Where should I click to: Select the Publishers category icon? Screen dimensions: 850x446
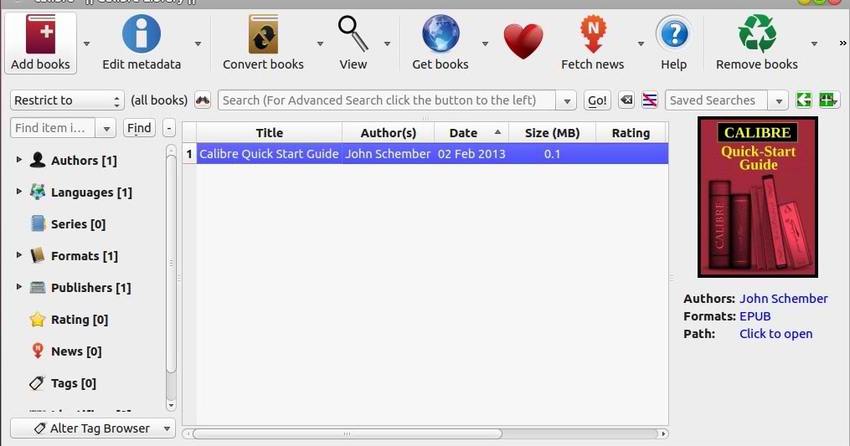coord(38,287)
